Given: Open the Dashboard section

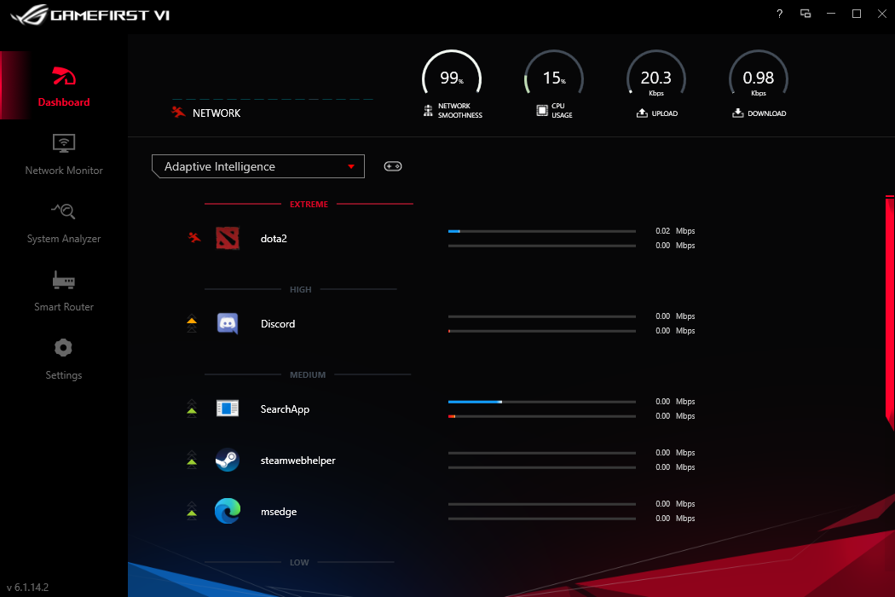Looking at the screenshot, I should coord(63,85).
